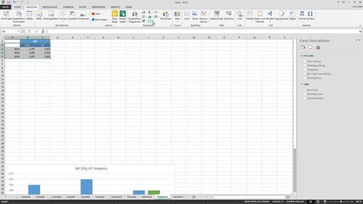Insert a Link (hyperlink)
The image size is (363, 204).
(x=239, y=16)
